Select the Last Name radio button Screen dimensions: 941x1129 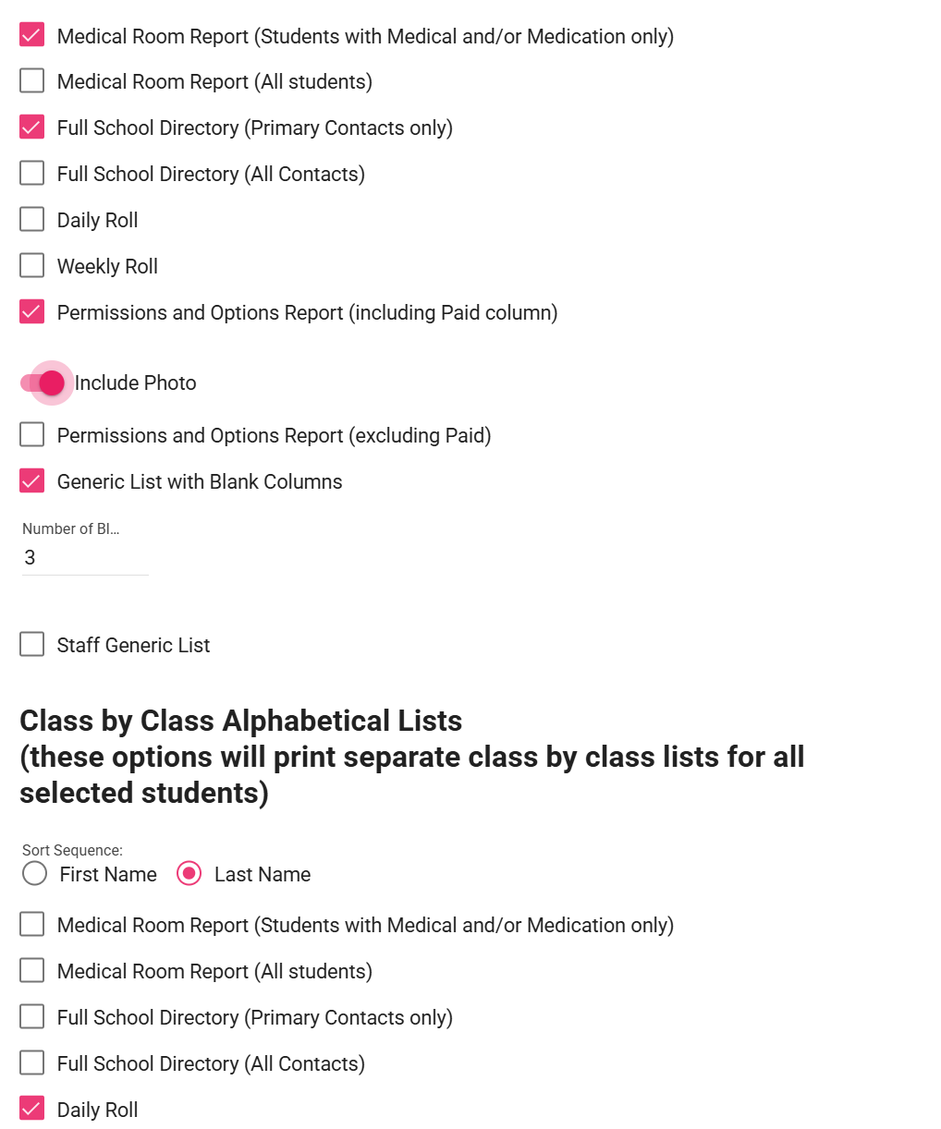pos(189,874)
